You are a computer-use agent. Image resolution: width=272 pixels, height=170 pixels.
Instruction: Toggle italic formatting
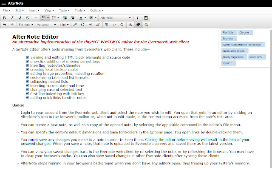(12, 18)
